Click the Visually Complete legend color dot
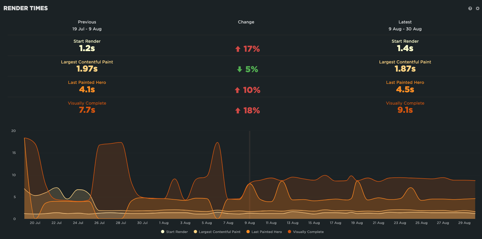 (x=290, y=232)
